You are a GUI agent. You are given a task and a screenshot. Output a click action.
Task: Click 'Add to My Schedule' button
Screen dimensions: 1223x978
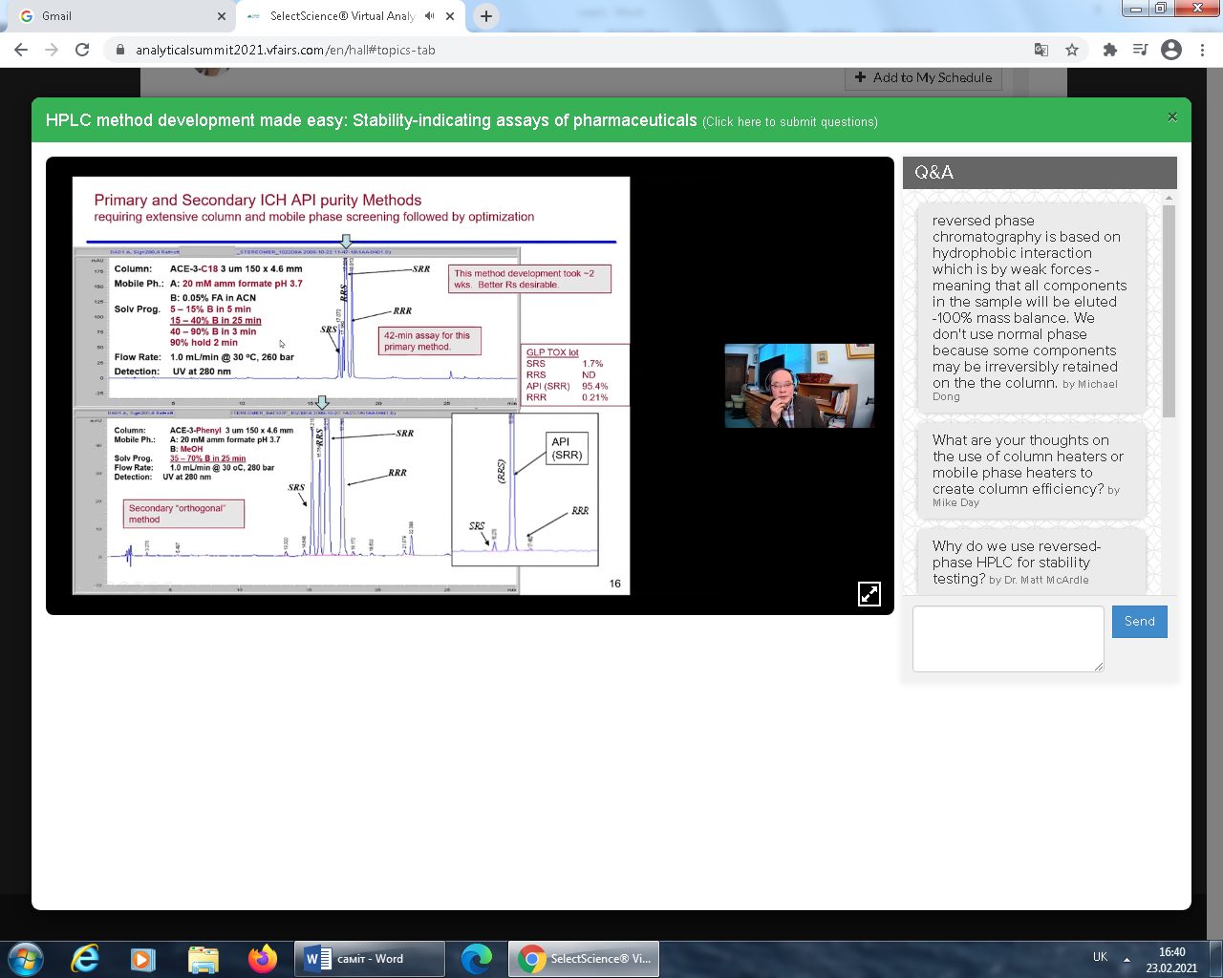923,77
